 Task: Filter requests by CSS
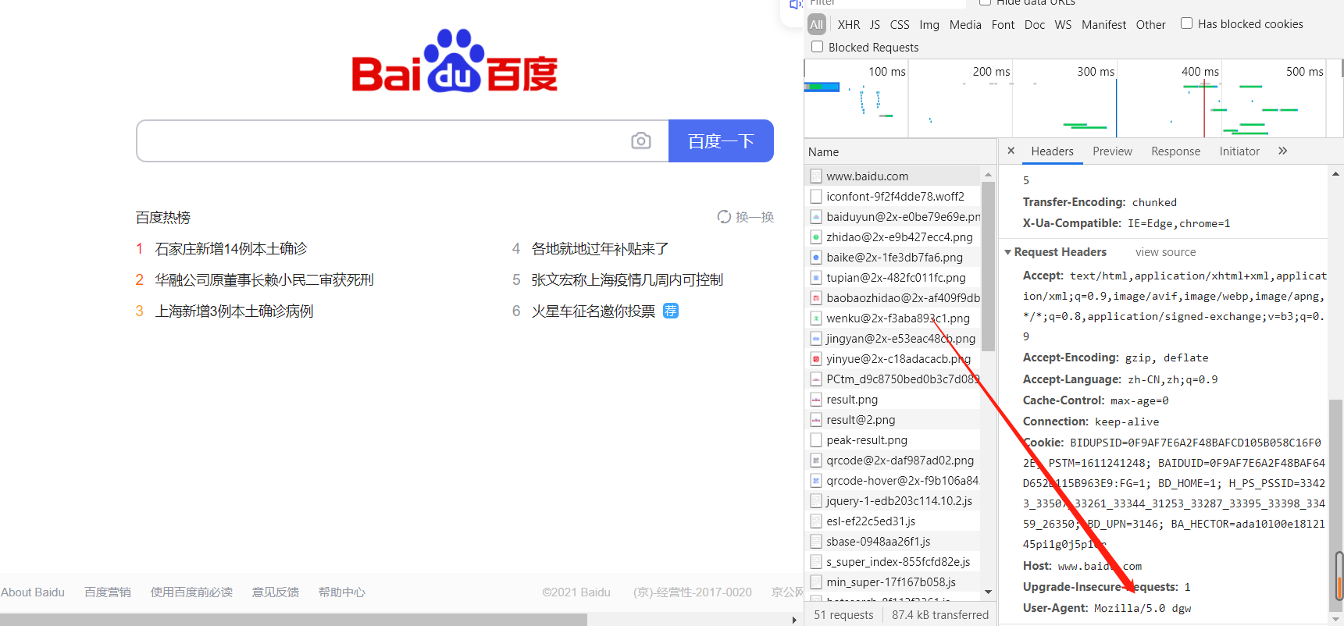point(900,25)
